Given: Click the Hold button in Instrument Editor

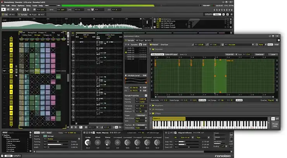Looking at the screenshot, I should [277, 45].
